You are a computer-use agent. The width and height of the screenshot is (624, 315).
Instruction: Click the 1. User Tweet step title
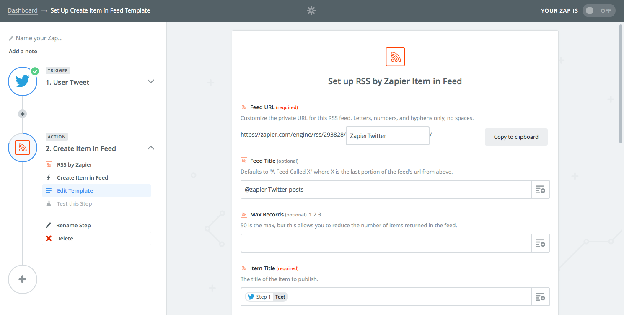pyautogui.click(x=67, y=82)
